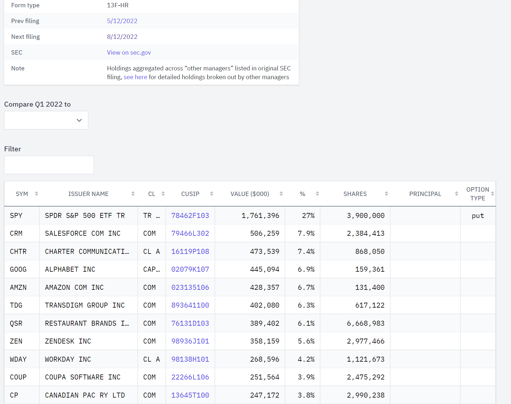Click shares 6,668,983 in QSR row
511x404 pixels.
[366, 323]
